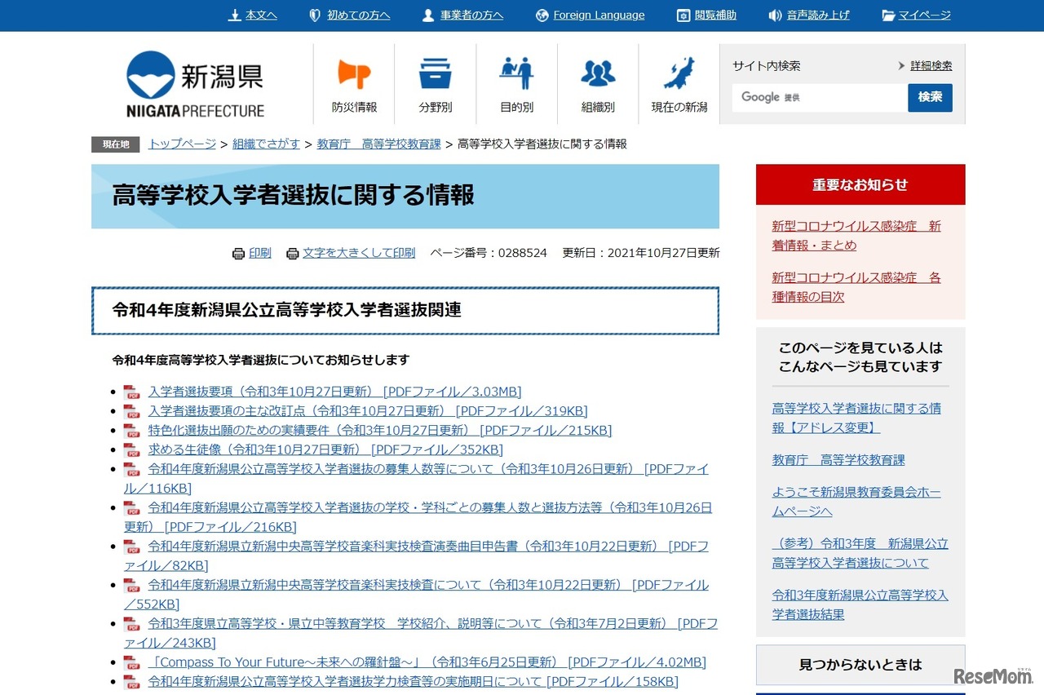Click the Niigata Prefecture logo

tap(196, 82)
